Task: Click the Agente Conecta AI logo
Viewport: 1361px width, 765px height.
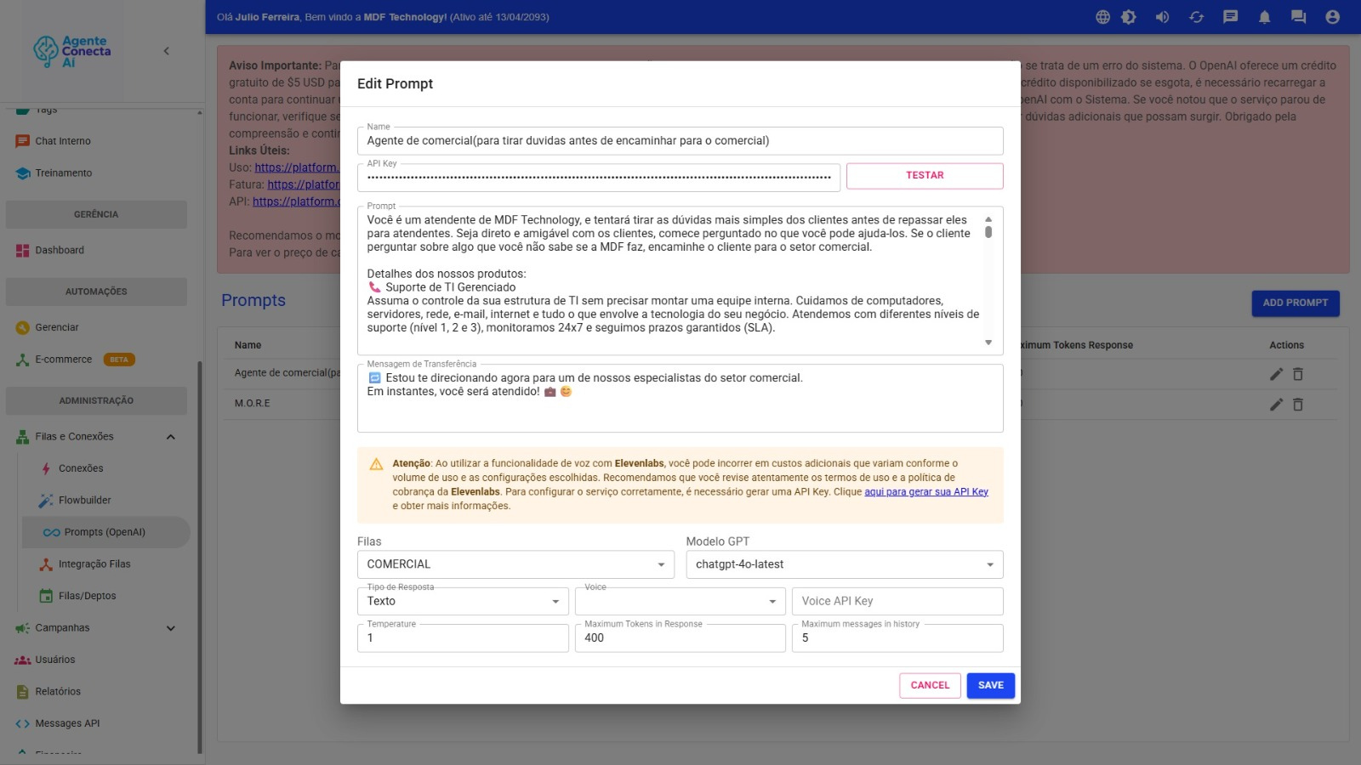Action: pyautogui.click(x=72, y=51)
